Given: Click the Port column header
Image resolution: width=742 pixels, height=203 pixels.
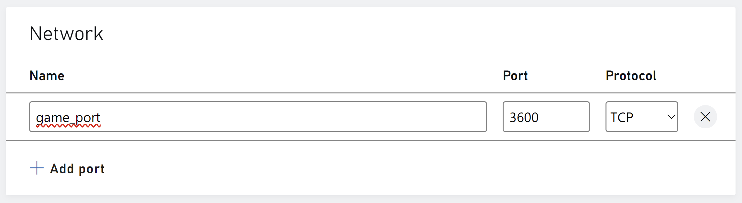Looking at the screenshot, I should pos(515,75).
